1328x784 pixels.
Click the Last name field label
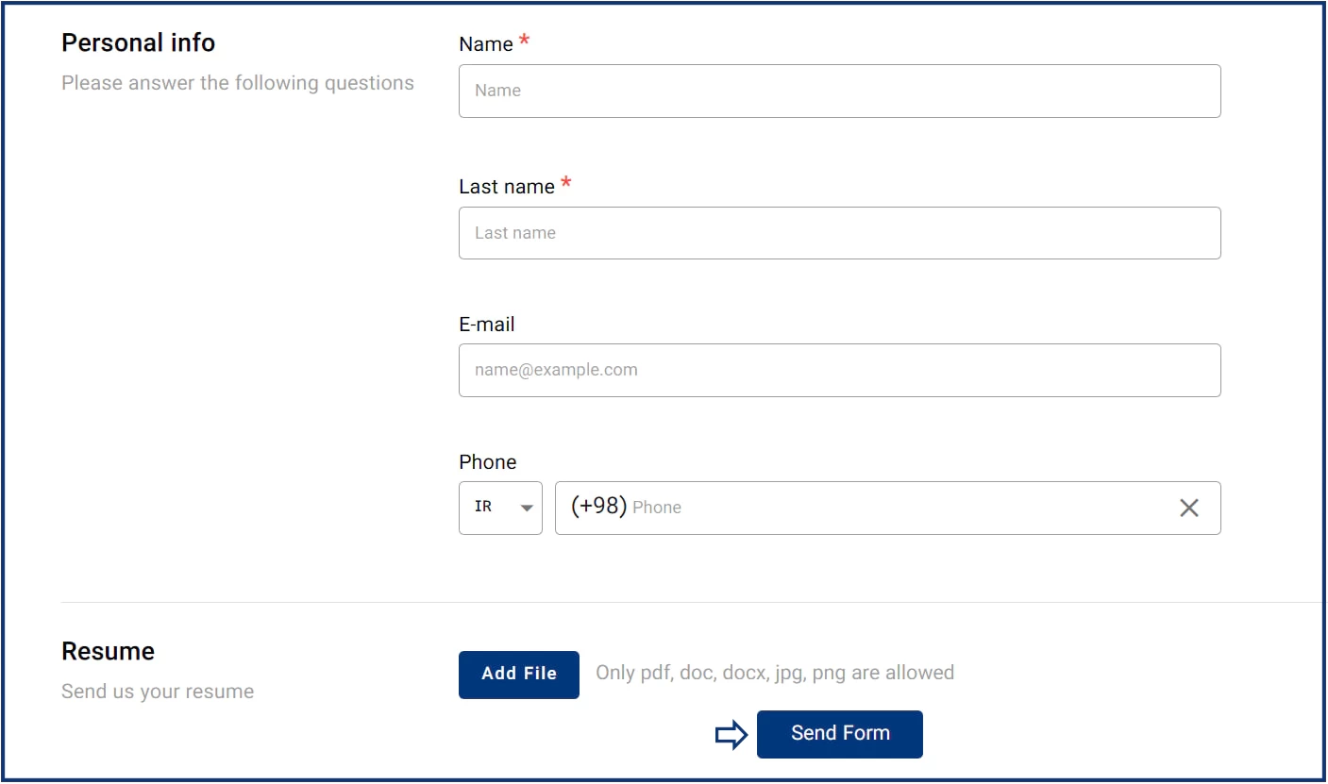[507, 187]
